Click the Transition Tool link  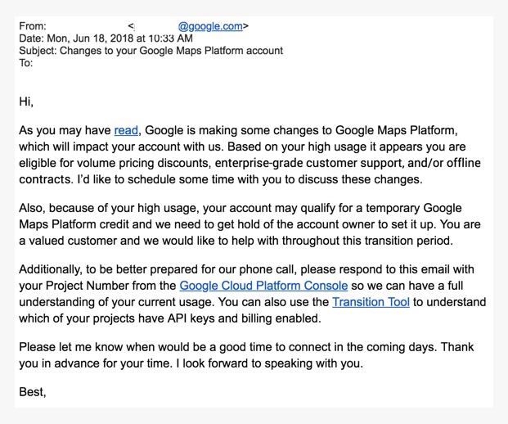[x=371, y=302]
